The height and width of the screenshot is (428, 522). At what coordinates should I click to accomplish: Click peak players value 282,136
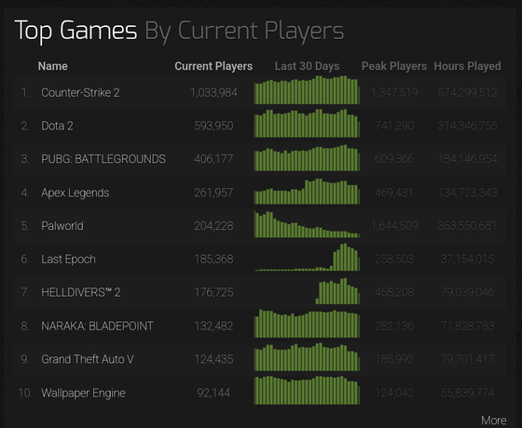pyautogui.click(x=394, y=326)
